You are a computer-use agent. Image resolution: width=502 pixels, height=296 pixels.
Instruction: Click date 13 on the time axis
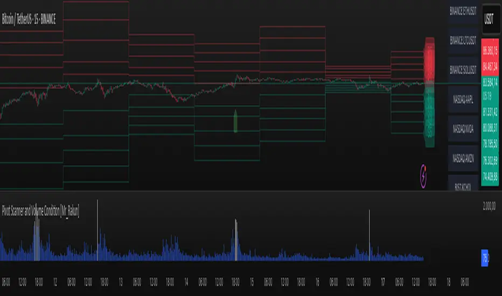point(120,282)
